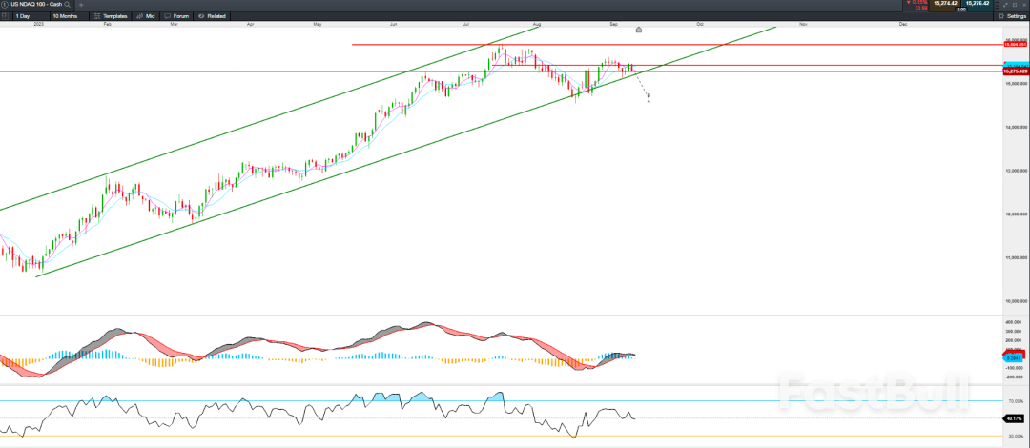Open the 1 Day interval dropdown
The image size is (1030, 448).
(25, 16)
